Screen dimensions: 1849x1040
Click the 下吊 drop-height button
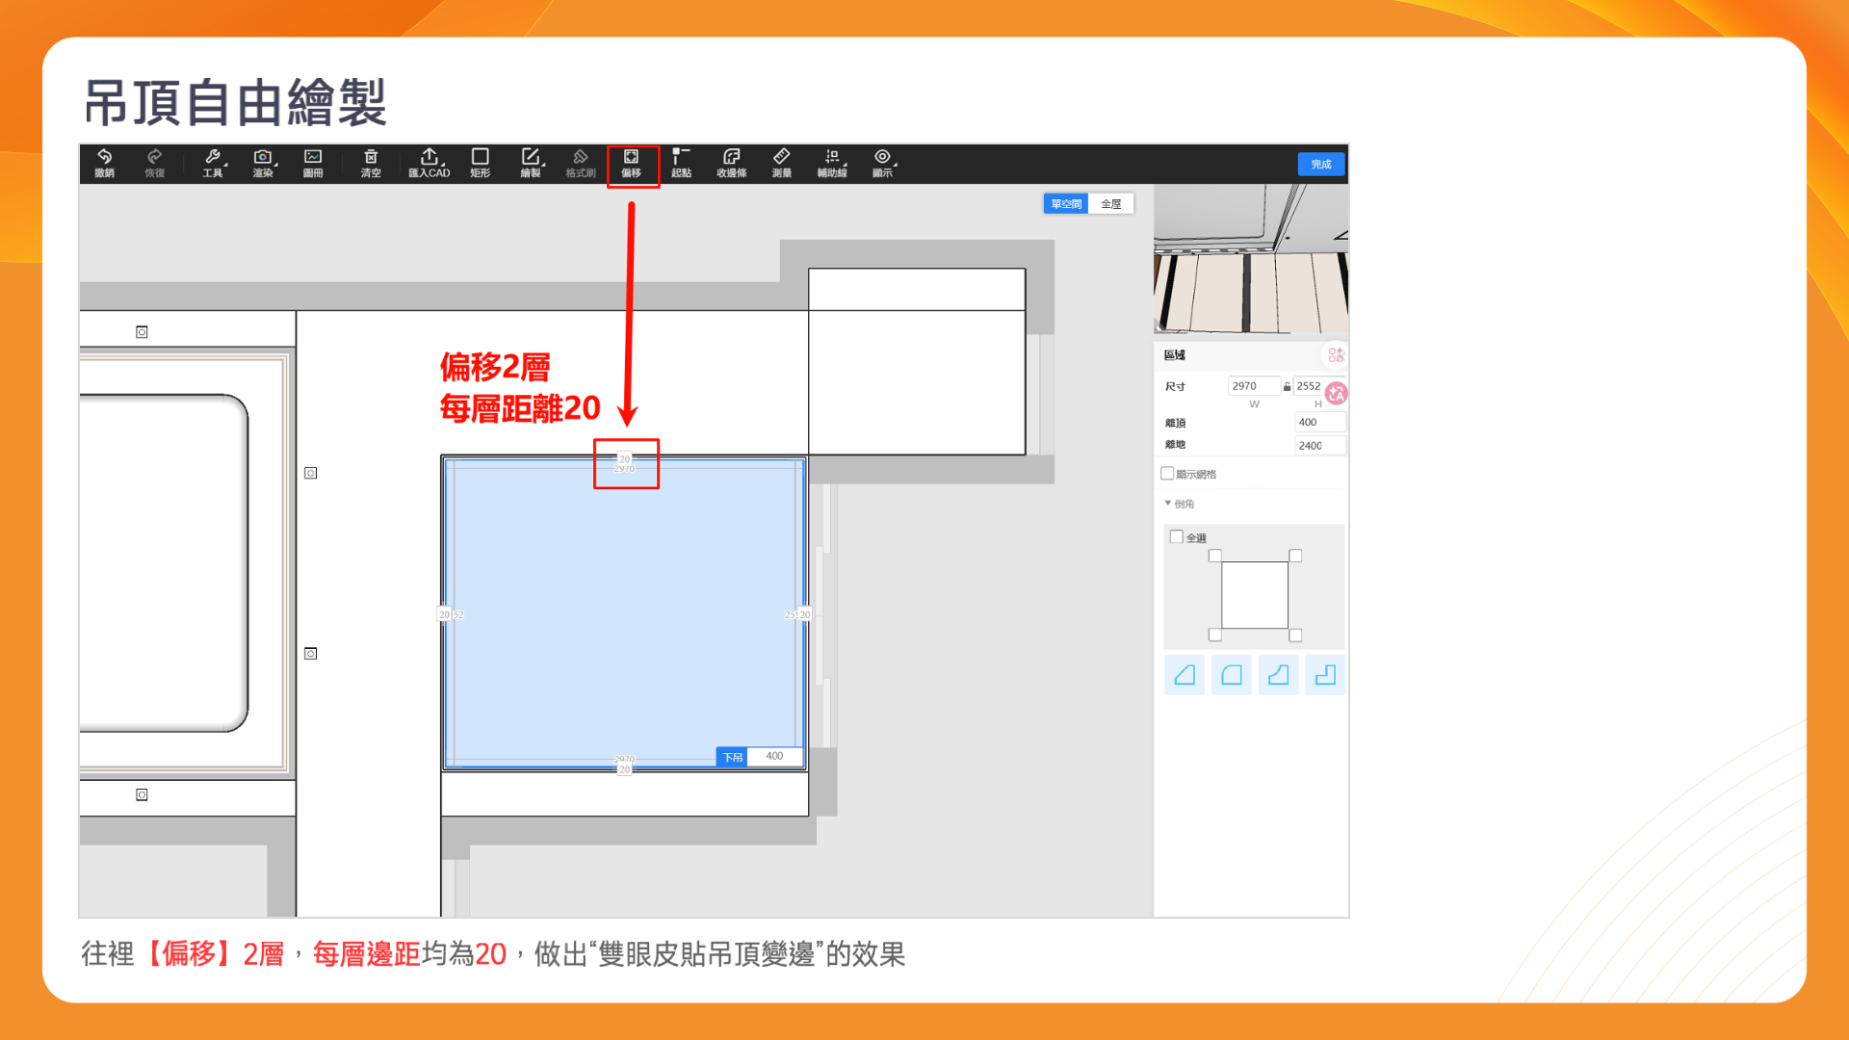click(x=732, y=757)
